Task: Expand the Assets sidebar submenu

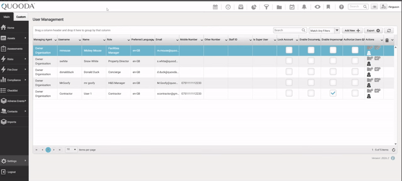Action: pyautogui.click(x=26, y=38)
